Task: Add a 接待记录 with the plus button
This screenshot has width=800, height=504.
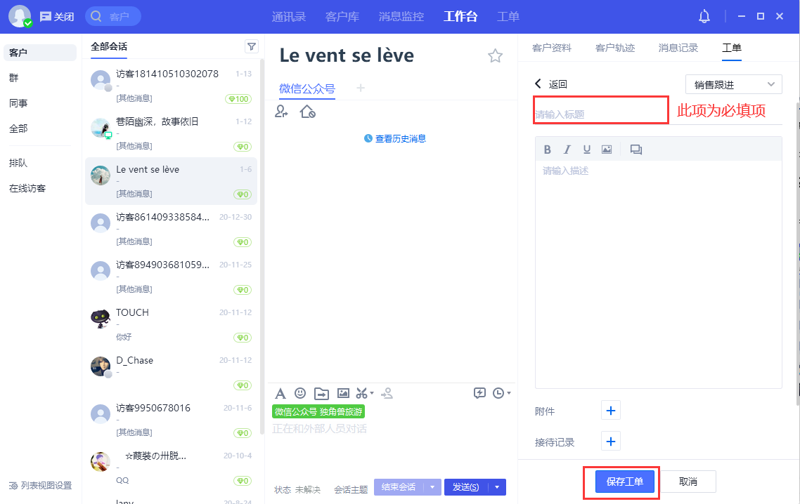Action: pos(611,442)
